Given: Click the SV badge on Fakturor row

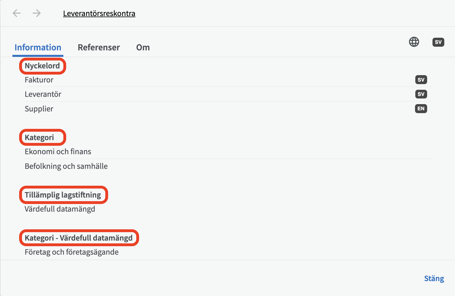Looking at the screenshot, I should tap(421, 80).
